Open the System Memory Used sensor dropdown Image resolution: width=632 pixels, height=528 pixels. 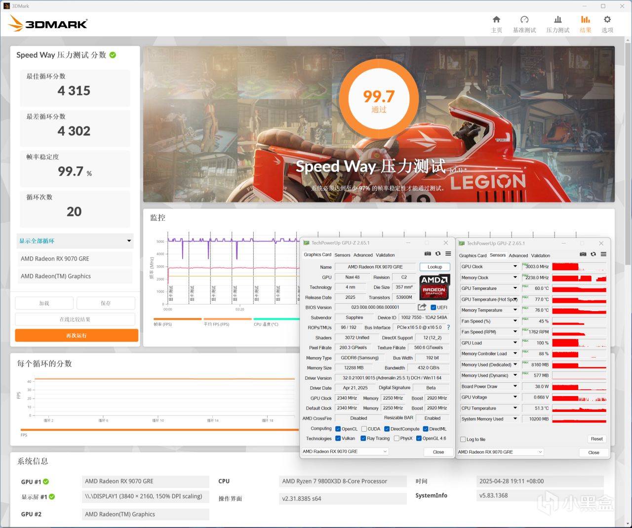[x=515, y=419]
